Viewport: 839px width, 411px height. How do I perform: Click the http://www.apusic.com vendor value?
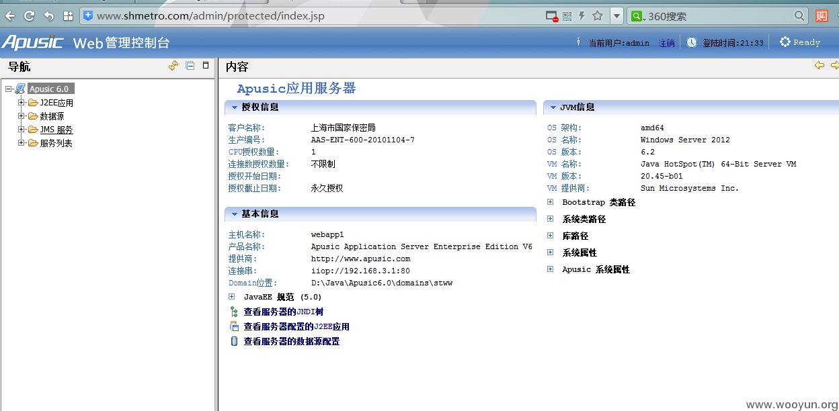point(360,259)
